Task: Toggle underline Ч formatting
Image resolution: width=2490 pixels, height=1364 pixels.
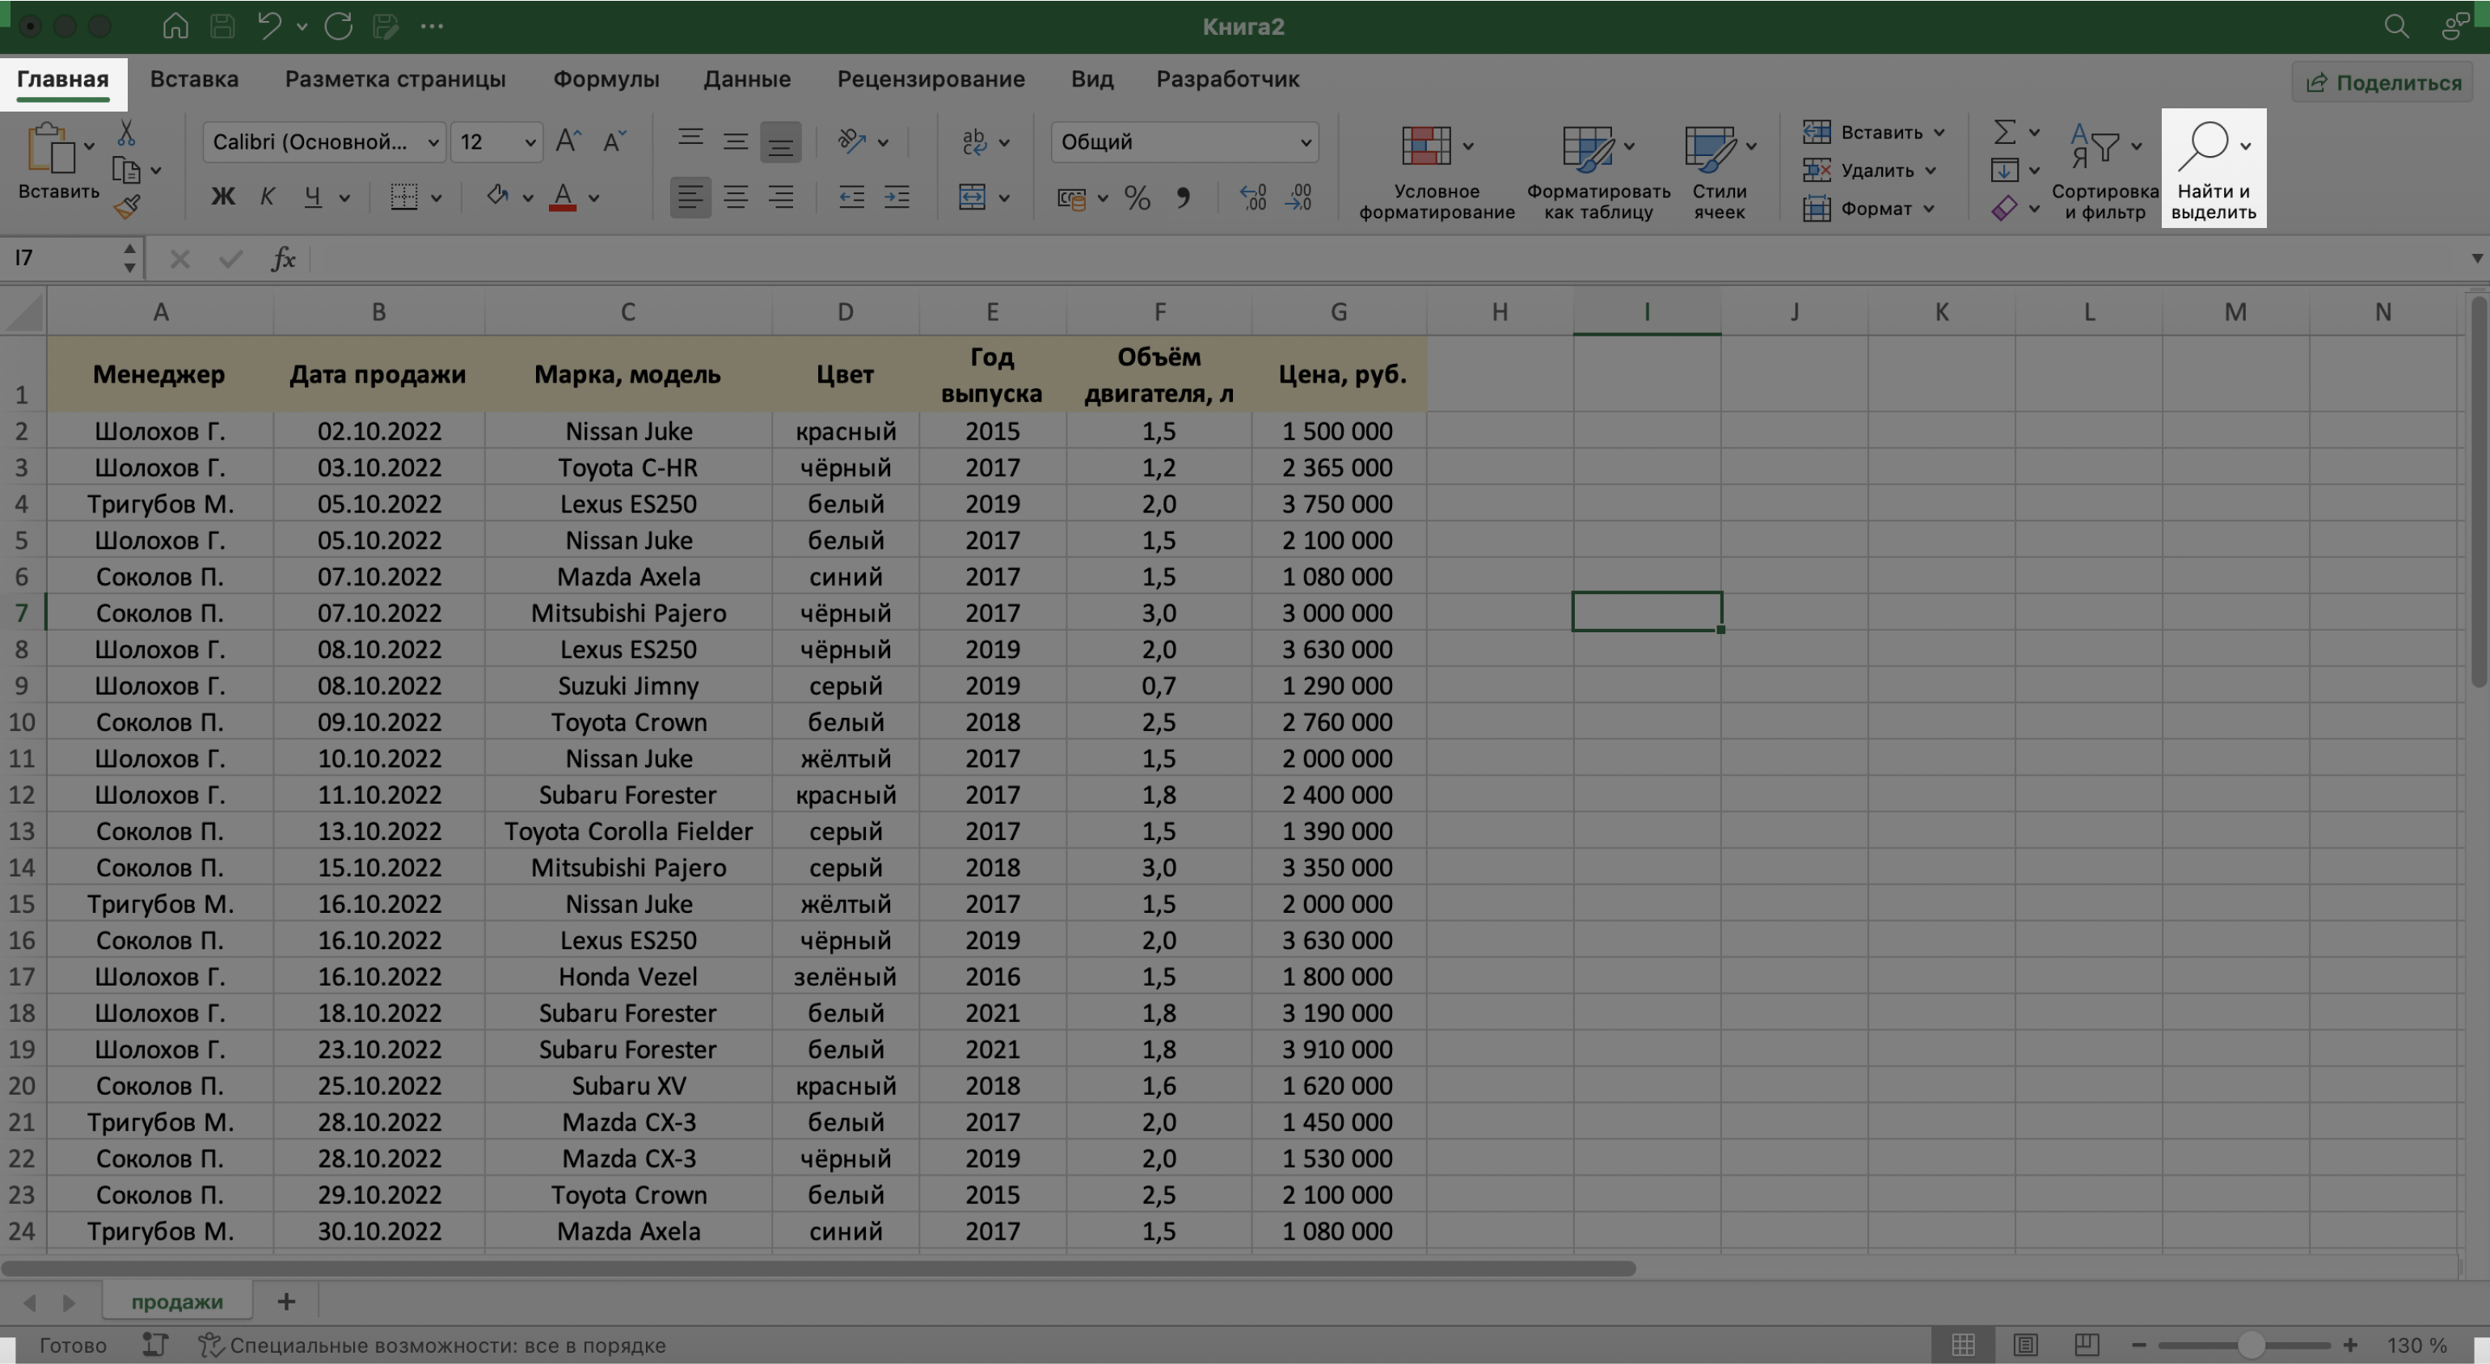Action: [x=312, y=197]
